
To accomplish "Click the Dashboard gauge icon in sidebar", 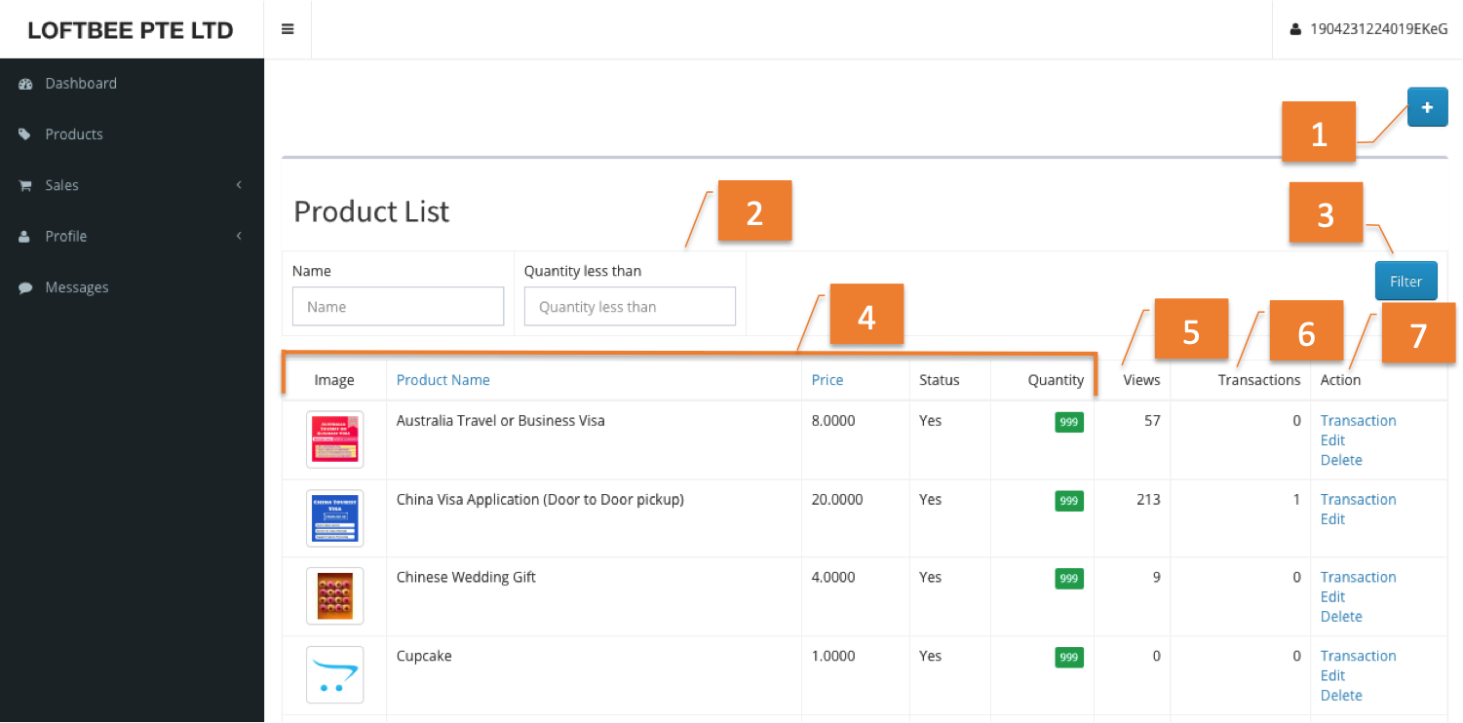I will [26, 84].
